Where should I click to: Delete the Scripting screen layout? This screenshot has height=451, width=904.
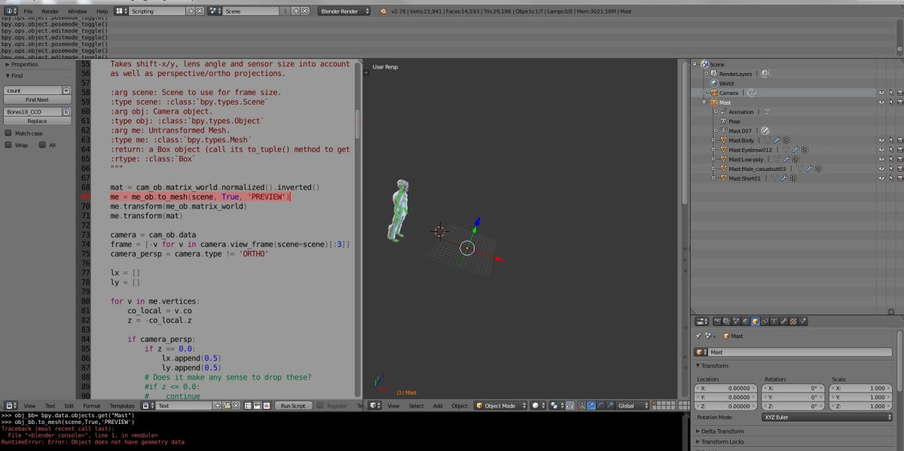coord(199,11)
